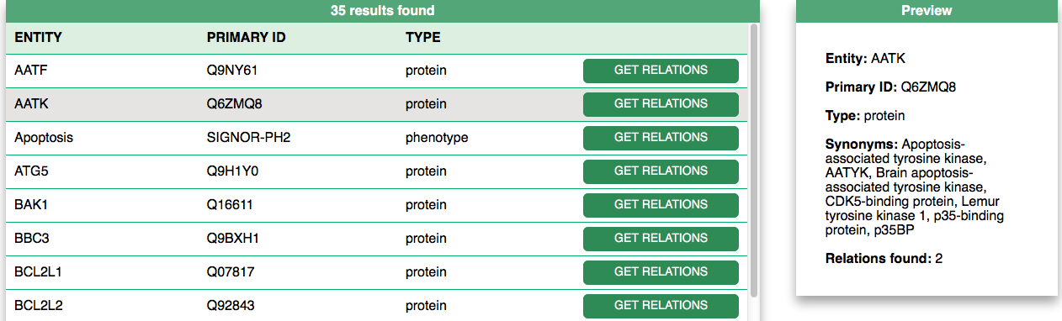Click the Q07817 primary ID cell

(x=231, y=272)
